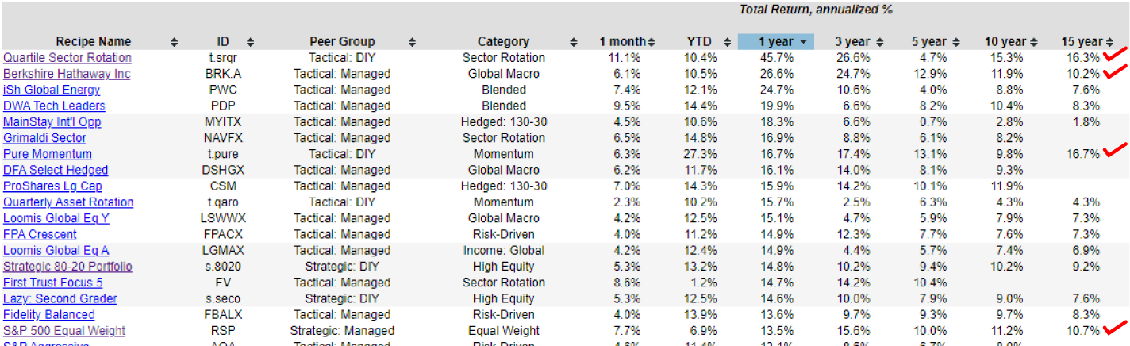
Task: Open the Quartile Sector Rotation recipe link
Action: (67, 58)
